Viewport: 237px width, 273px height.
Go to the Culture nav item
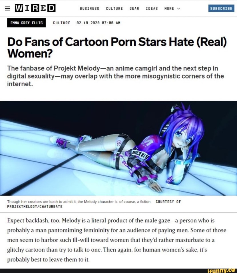point(115,9)
